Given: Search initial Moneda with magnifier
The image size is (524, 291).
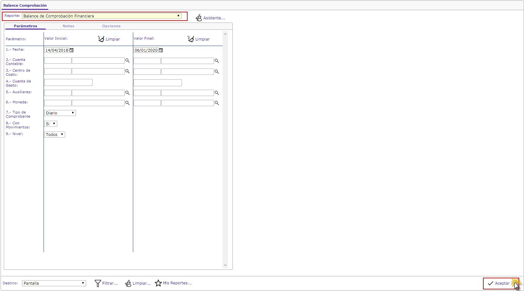Looking at the screenshot, I should [127, 103].
